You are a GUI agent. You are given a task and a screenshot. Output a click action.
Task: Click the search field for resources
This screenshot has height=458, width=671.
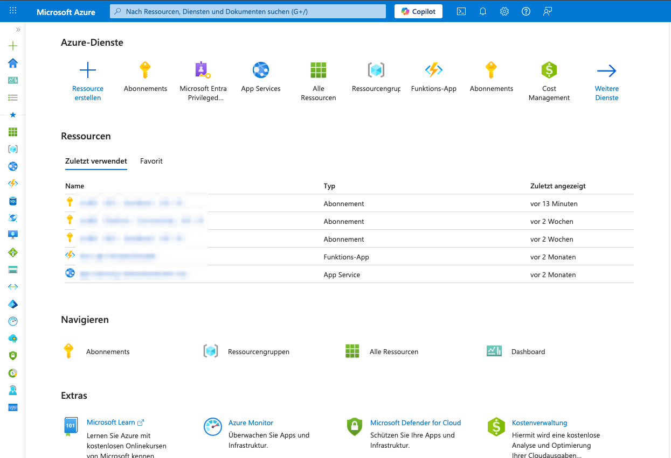(247, 11)
